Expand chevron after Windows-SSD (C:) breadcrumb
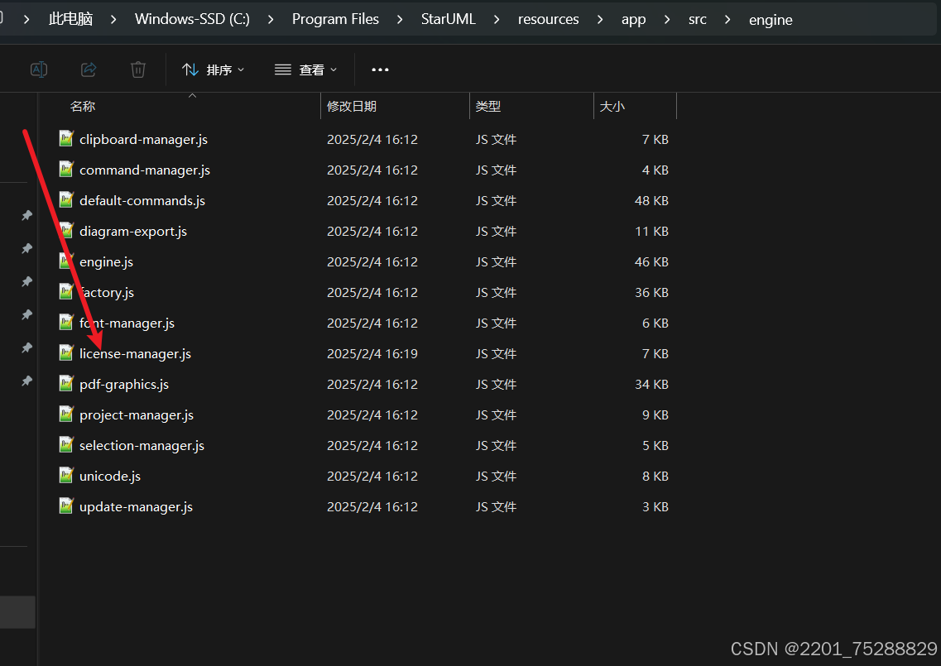The image size is (941, 666). pos(271,19)
